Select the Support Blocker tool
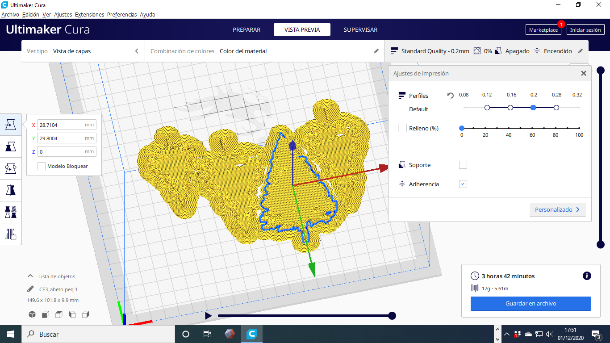This screenshot has width=610, height=343. [11, 234]
